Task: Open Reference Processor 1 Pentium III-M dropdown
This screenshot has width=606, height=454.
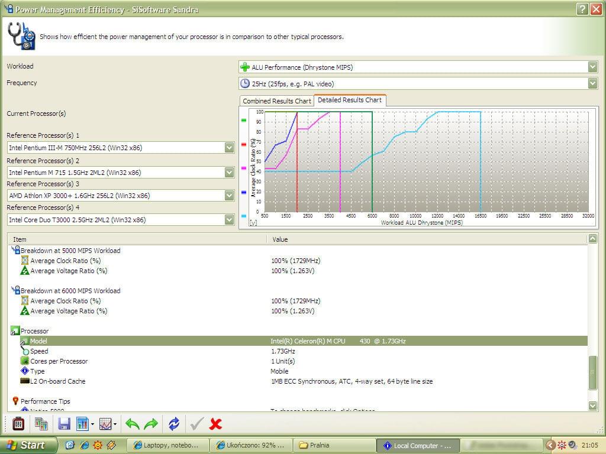Action: tap(229, 148)
